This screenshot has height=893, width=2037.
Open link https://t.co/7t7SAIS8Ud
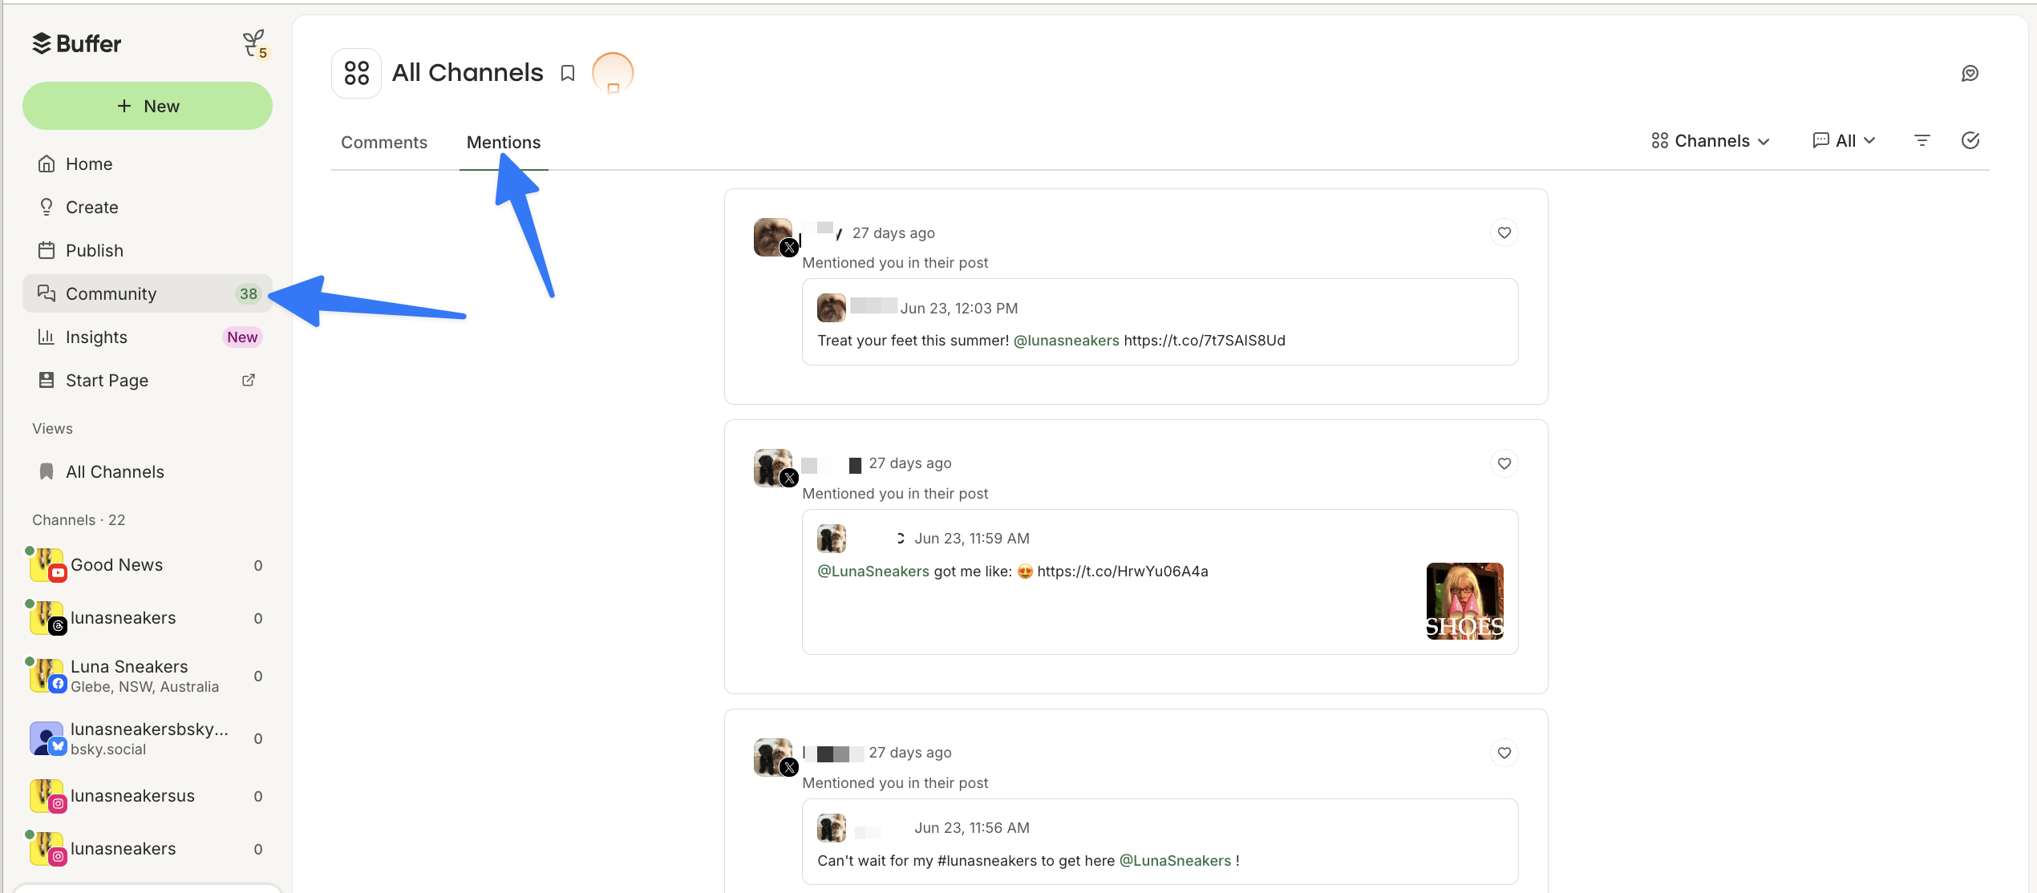[x=1205, y=340]
